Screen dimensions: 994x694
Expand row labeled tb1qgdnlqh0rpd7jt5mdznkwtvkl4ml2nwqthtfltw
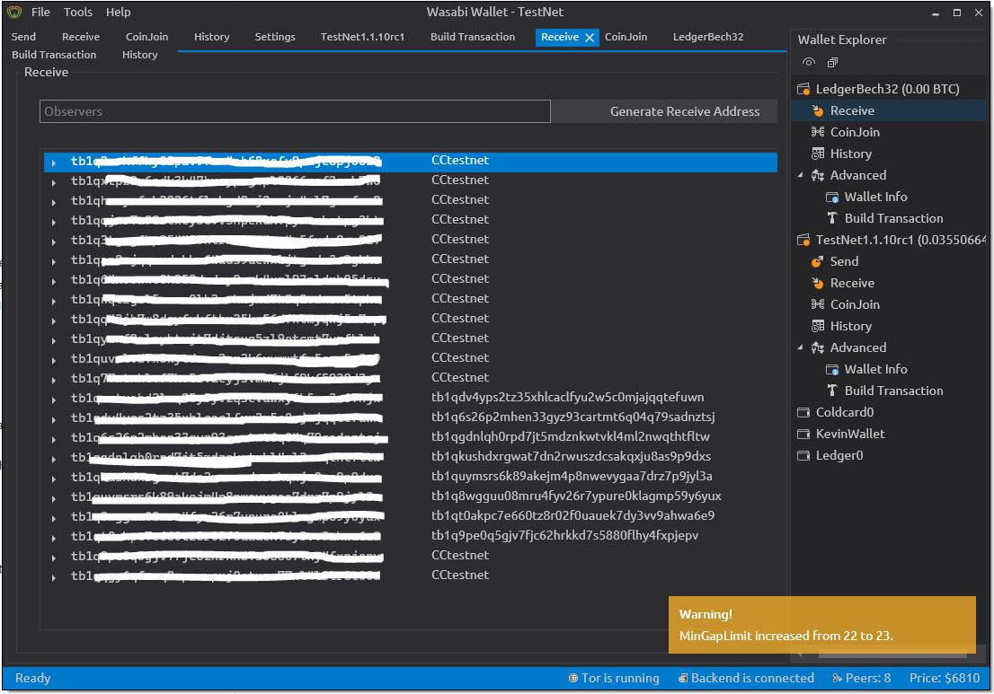point(54,439)
